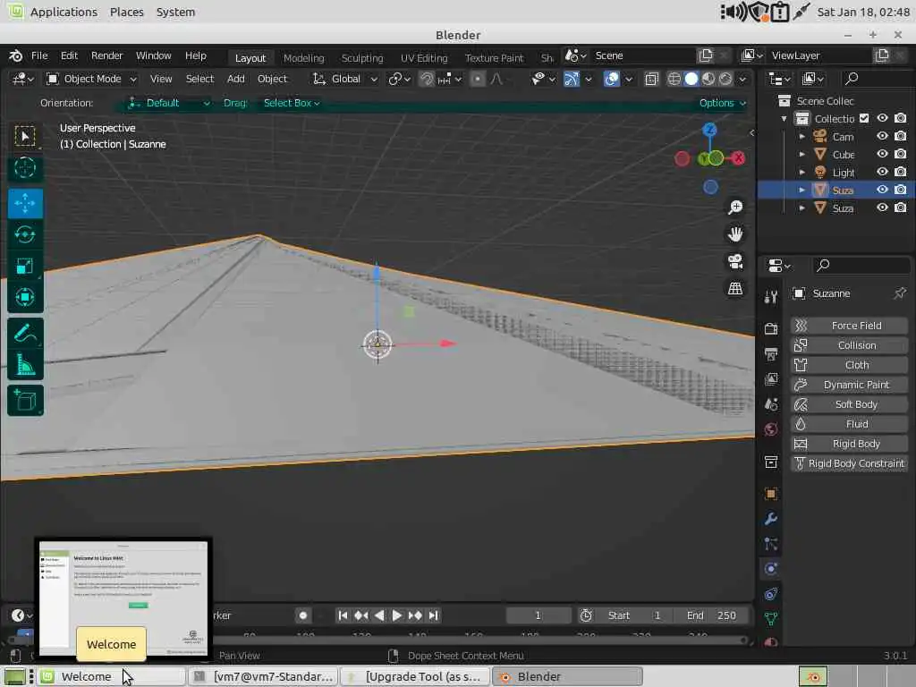The height and width of the screenshot is (687, 916).
Task: Switch to UV Editing workspace tab
Action: pos(424,58)
